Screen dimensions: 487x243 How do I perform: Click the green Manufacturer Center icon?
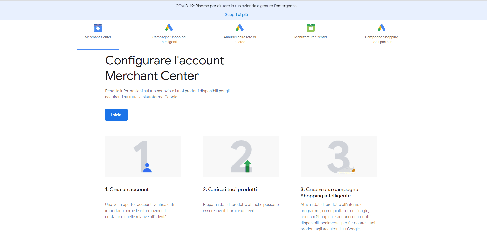coord(311,28)
